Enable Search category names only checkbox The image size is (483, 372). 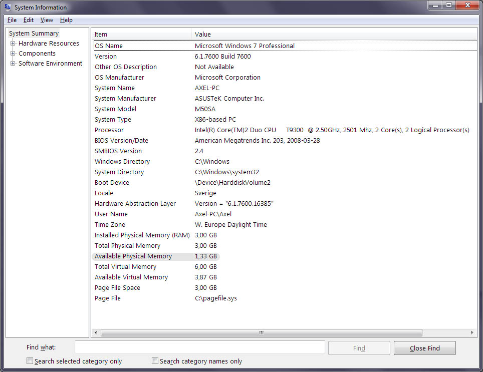(x=155, y=361)
